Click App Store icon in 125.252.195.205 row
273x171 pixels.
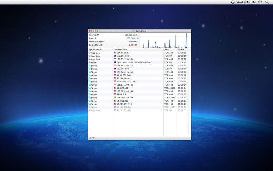click(x=90, y=59)
